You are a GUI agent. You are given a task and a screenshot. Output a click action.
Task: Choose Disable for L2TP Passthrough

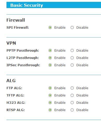tap(72, 58)
